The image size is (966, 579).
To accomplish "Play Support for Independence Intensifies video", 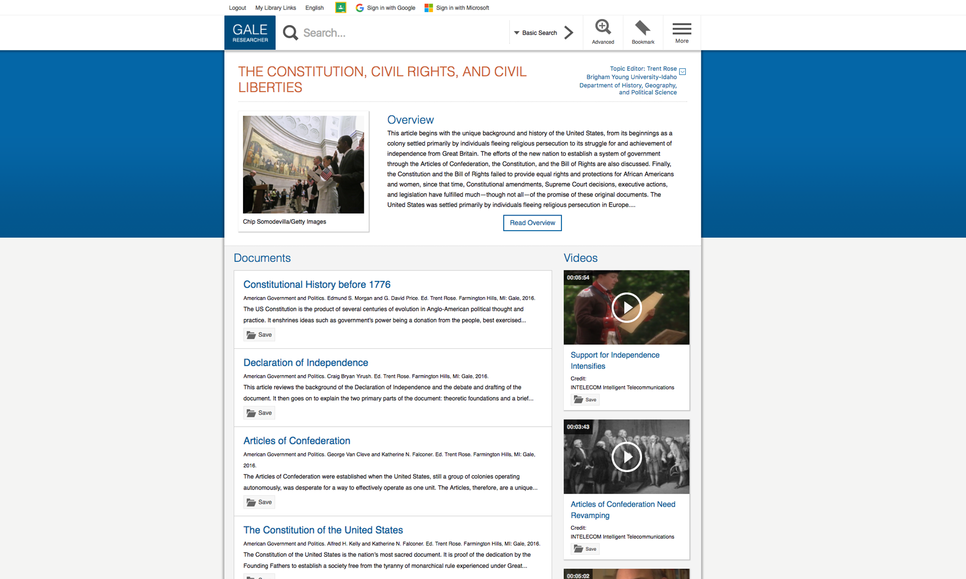I will pos(626,307).
